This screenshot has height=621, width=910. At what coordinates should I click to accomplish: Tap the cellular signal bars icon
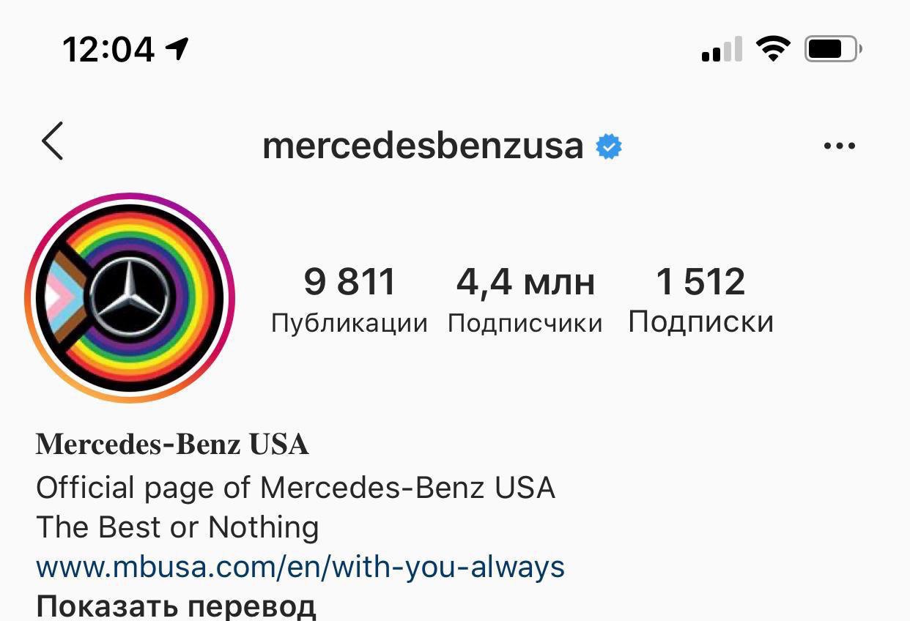[722, 50]
